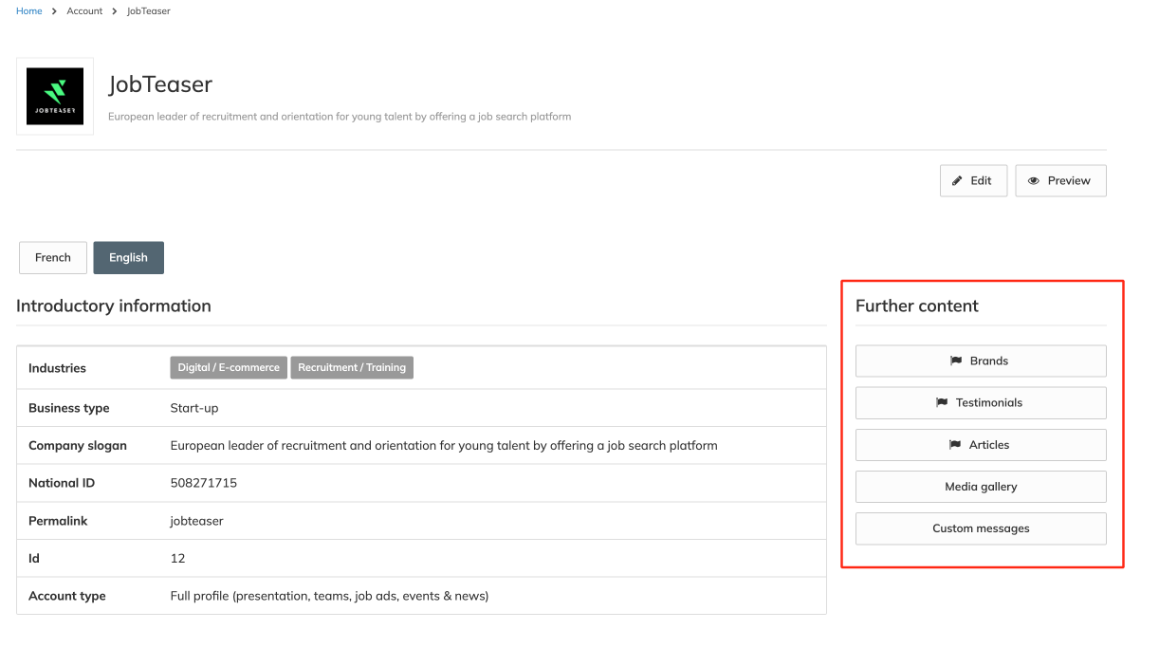Click the JobTeaser company logo
Image resolution: width=1159 pixels, height=648 pixels.
pyautogui.click(x=55, y=97)
